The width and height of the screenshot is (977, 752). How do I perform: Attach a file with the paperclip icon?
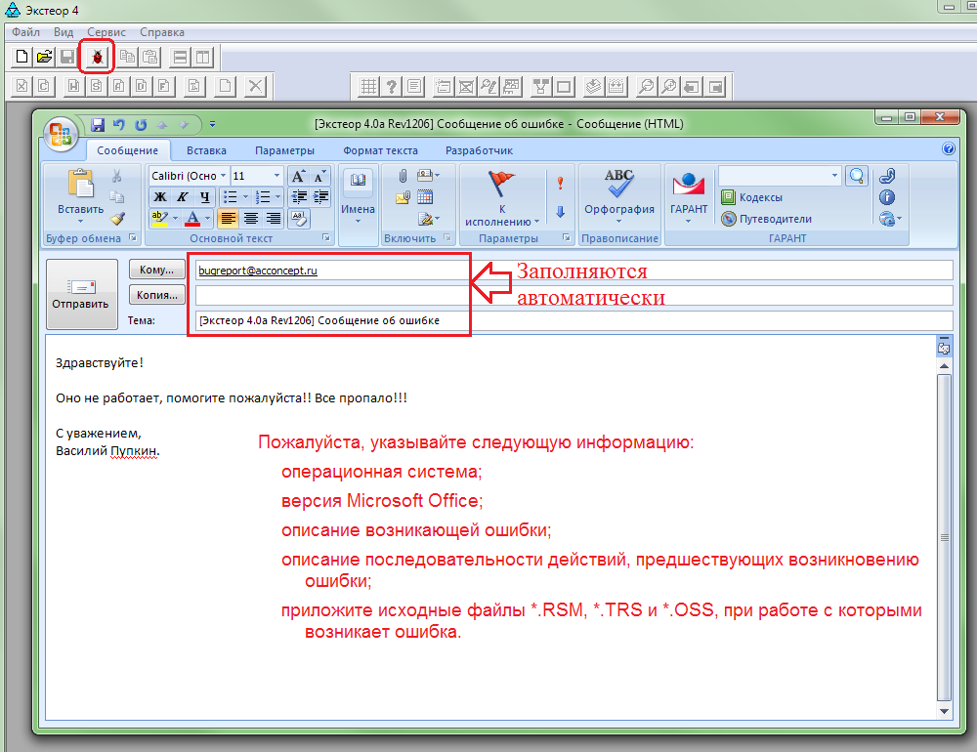(404, 177)
